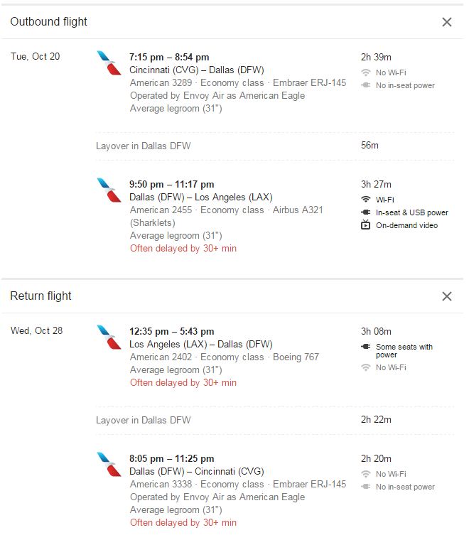469x540 pixels.
Task: Click American Airlines logo for Los Angeles–Dallas flight
Action: coord(109,337)
